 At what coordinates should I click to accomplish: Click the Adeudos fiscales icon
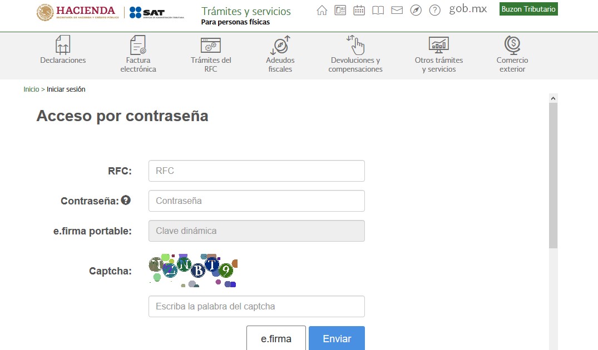click(x=280, y=45)
